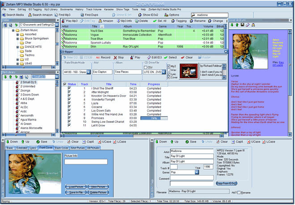This screenshot has height=205, width=295.
Task: Click Record in the CD Ripper toolbar
Action: [x=102, y=58]
